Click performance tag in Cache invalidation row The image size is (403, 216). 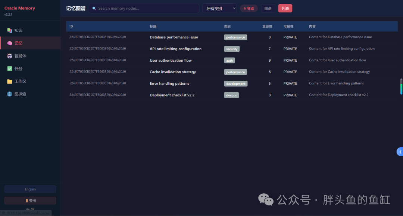[x=235, y=72]
